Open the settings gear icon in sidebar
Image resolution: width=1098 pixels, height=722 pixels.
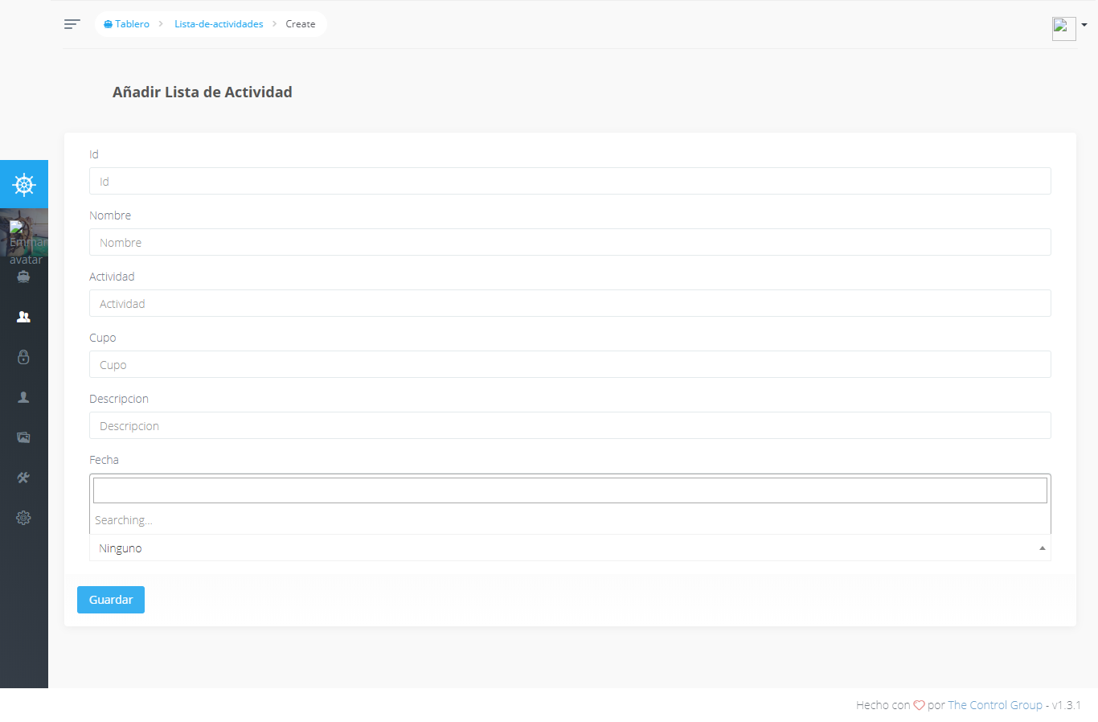click(x=23, y=518)
